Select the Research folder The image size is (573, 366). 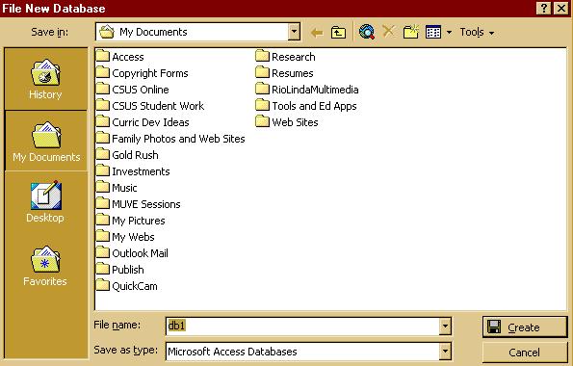click(285, 56)
